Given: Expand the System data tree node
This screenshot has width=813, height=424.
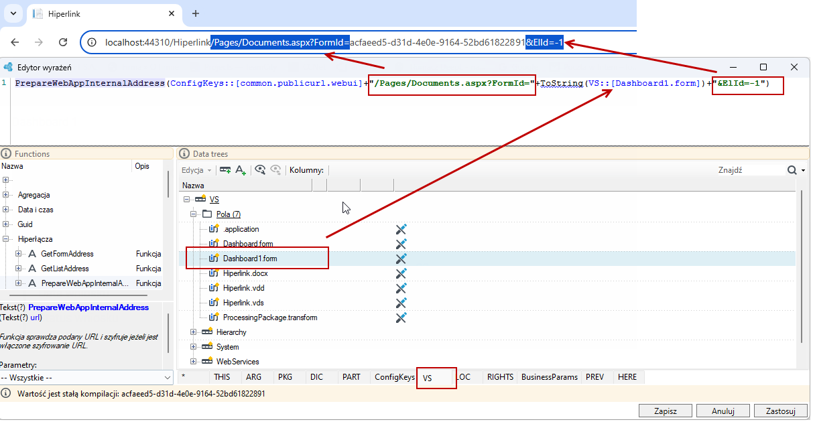Looking at the screenshot, I should pos(194,347).
